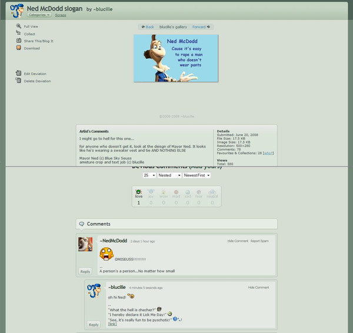Viewport: 353px width, 333px height.
Task: Open the Ned McDodd slogan deviation image
Action: tap(176, 58)
